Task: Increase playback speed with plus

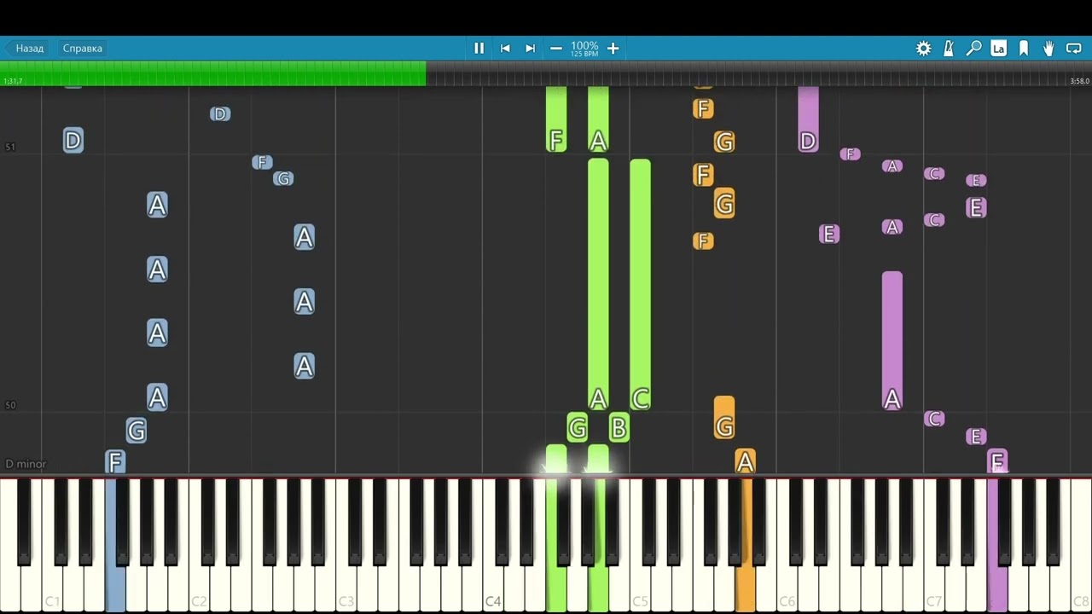Action: 613,49
